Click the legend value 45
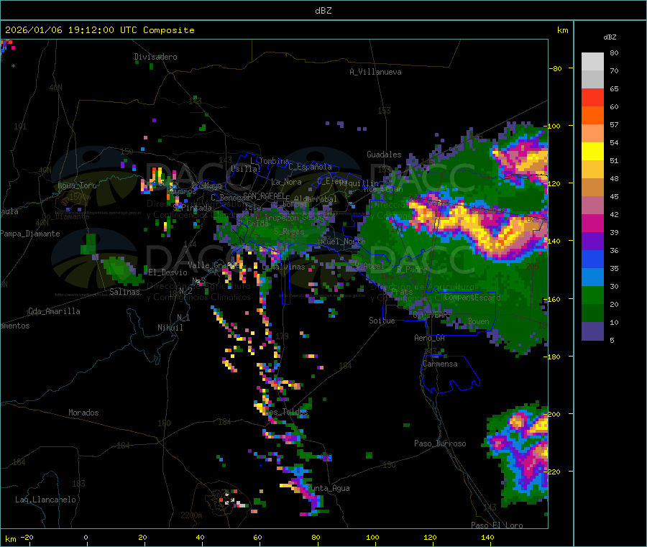Viewport: 647px width, 547px height. click(614, 196)
